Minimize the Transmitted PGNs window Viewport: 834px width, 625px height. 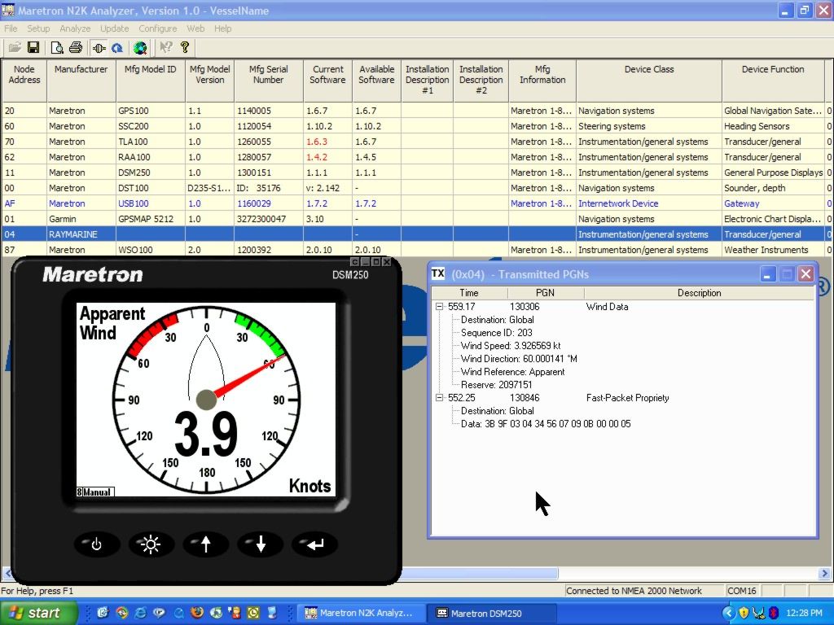[767, 274]
